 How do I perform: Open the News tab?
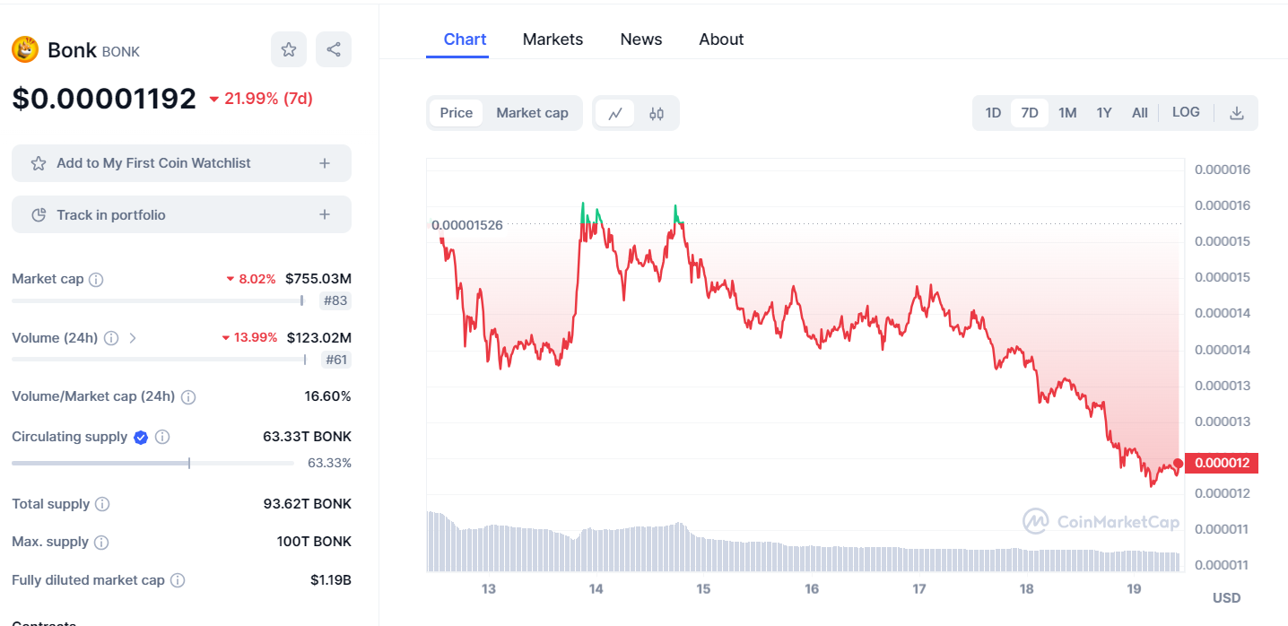pyautogui.click(x=641, y=39)
